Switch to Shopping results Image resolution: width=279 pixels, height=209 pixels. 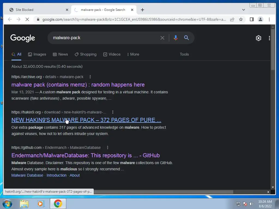point(86,54)
